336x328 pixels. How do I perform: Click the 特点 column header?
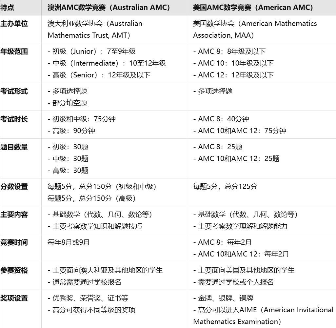click(7, 8)
